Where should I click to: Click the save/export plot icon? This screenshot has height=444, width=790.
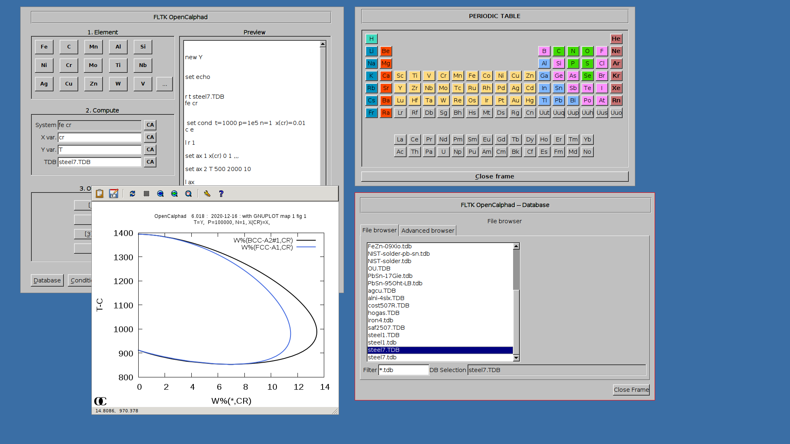click(114, 194)
